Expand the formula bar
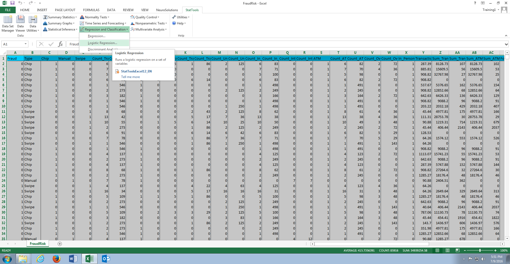The width and height of the screenshot is (510, 264). click(506, 44)
